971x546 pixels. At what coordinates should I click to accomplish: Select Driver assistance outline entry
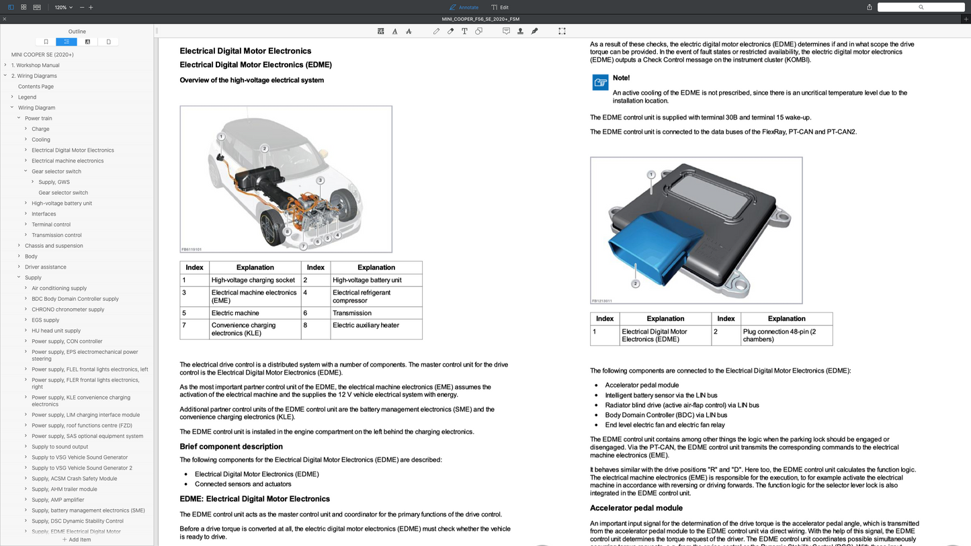[45, 267]
